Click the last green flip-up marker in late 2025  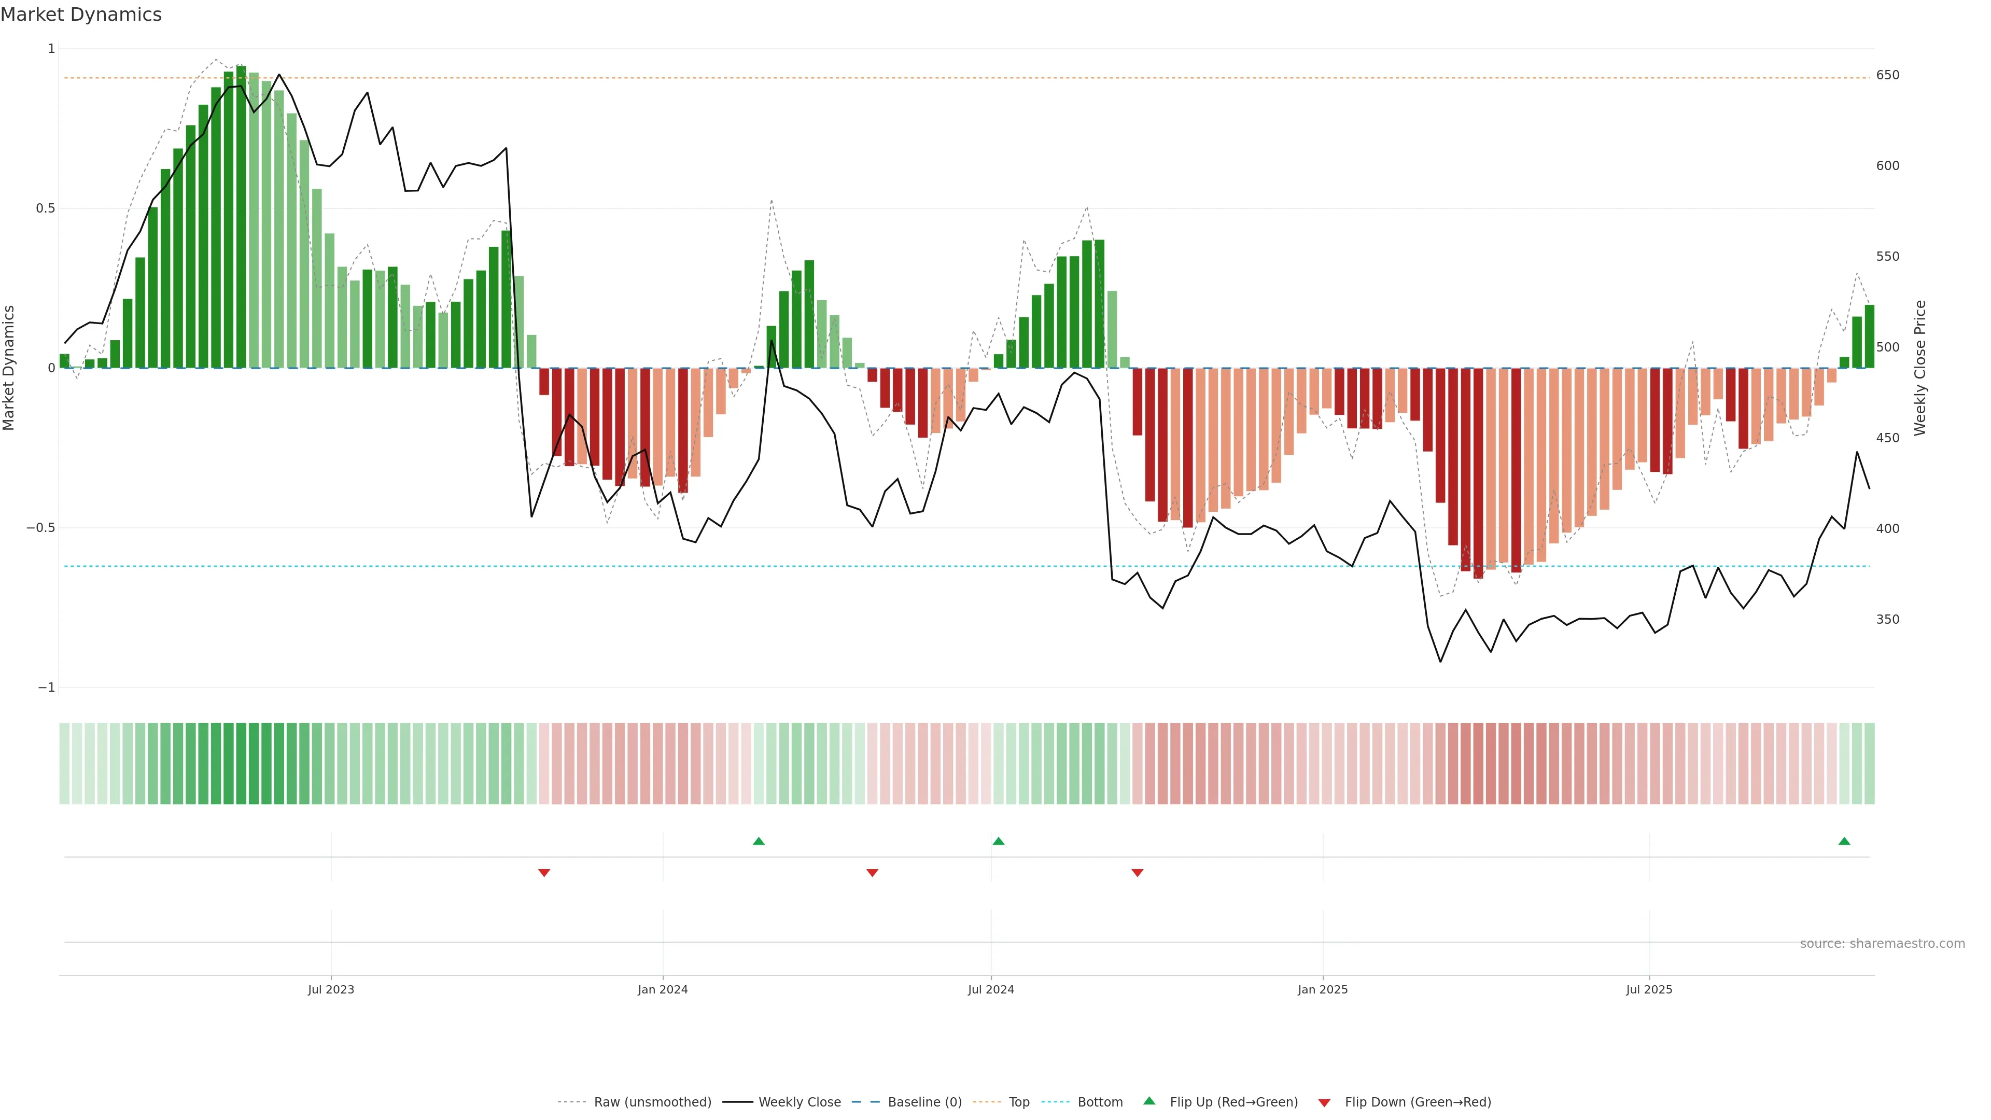[x=1844, y=841]
